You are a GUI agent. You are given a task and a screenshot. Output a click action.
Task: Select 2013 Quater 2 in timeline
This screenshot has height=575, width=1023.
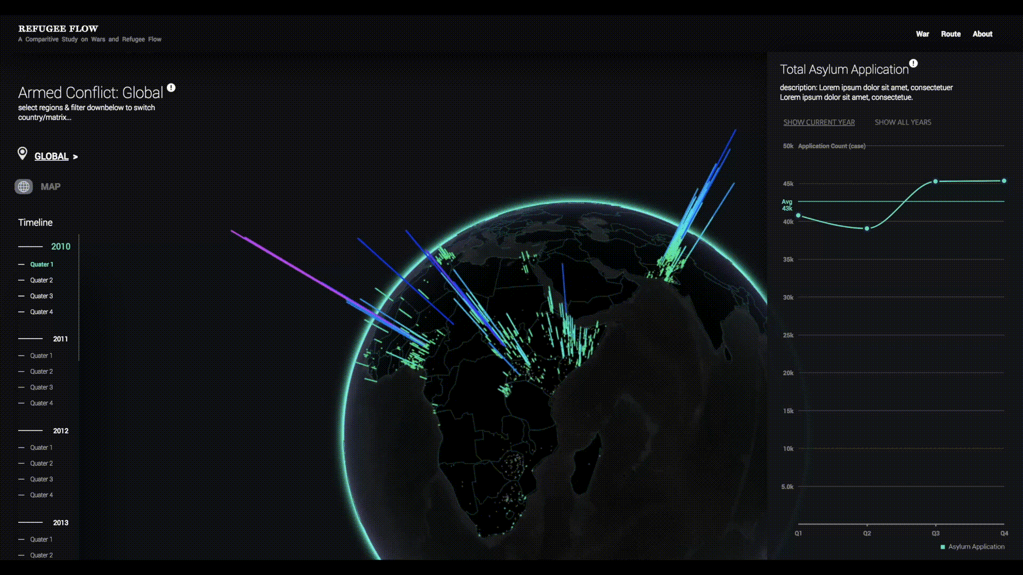(42, 555)
